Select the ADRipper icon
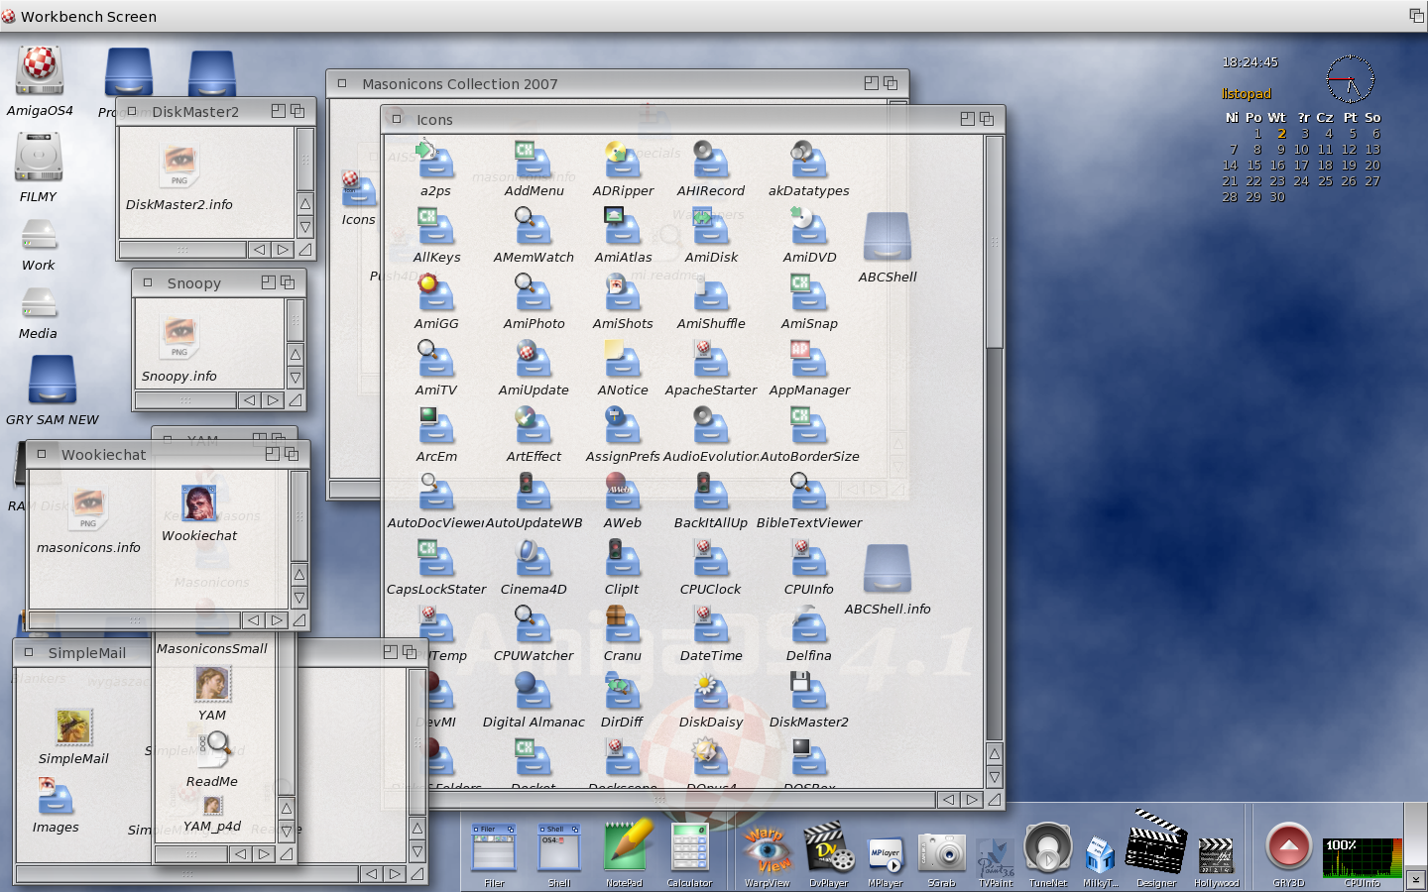This screenshot has height=892, width=1428. 623,161
